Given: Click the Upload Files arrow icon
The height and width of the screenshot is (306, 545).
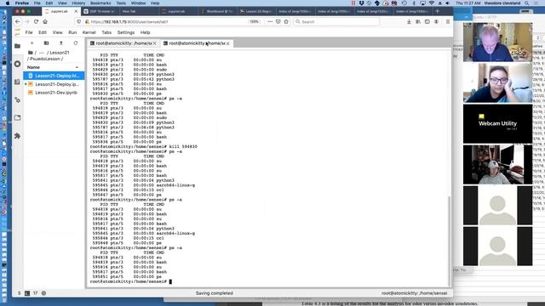Looking at the screenshot, I should pyautogui.click(x=61, y=43).
